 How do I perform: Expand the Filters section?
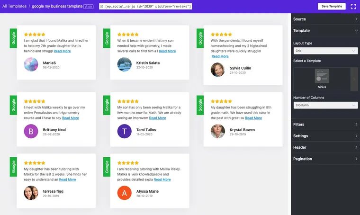point(325,125)
